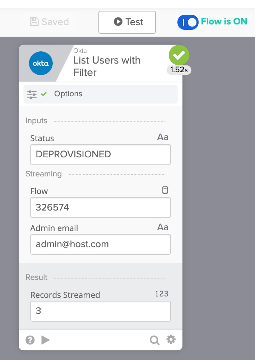Open the step search magnifier icon
Image resolution: width=255 pixels, height=360 pixels.
(x=154, y=339)
